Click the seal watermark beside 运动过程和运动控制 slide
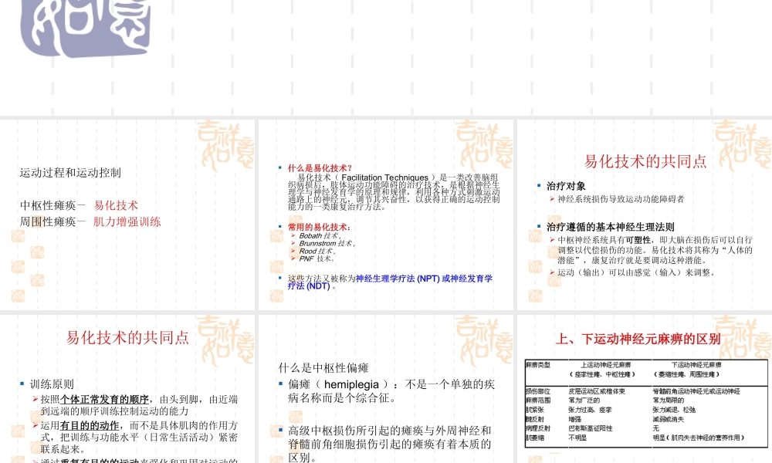Viewport: 772px width, 463px height. tap(224, 143)
